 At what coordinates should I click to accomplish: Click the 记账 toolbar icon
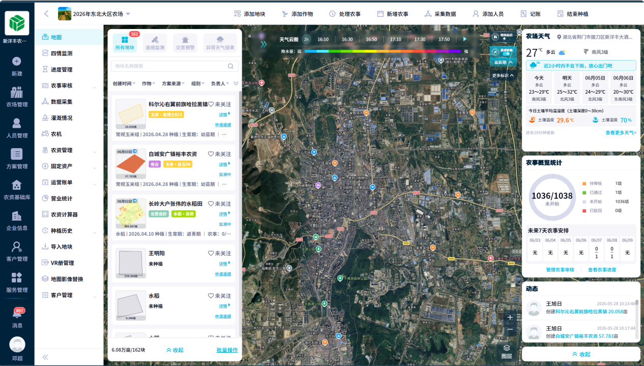coord(523,14)
